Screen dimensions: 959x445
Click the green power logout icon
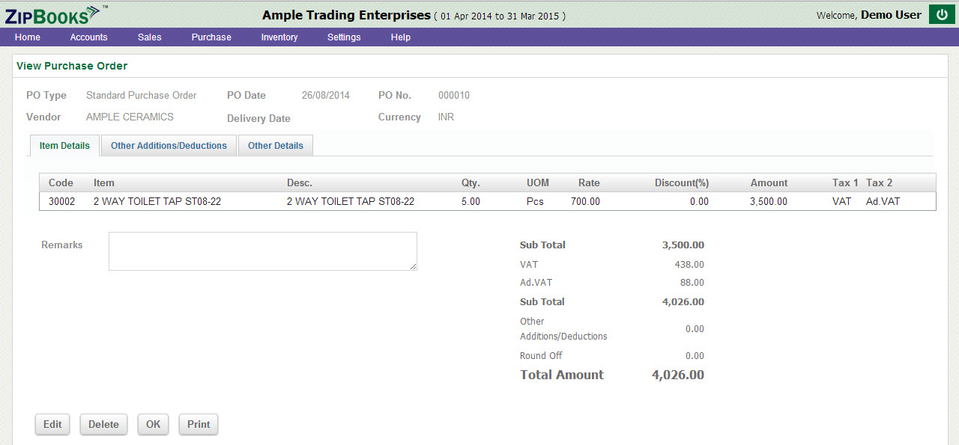941,14
